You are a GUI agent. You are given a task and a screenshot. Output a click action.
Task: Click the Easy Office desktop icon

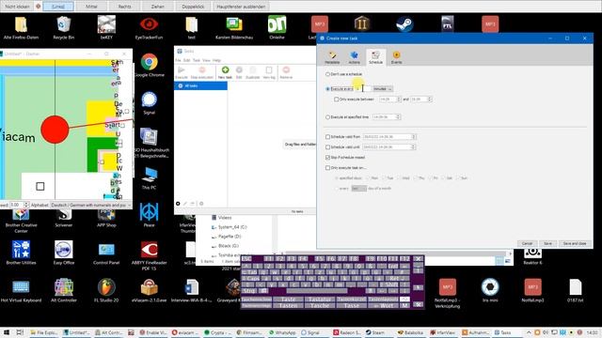pos(64,253)
